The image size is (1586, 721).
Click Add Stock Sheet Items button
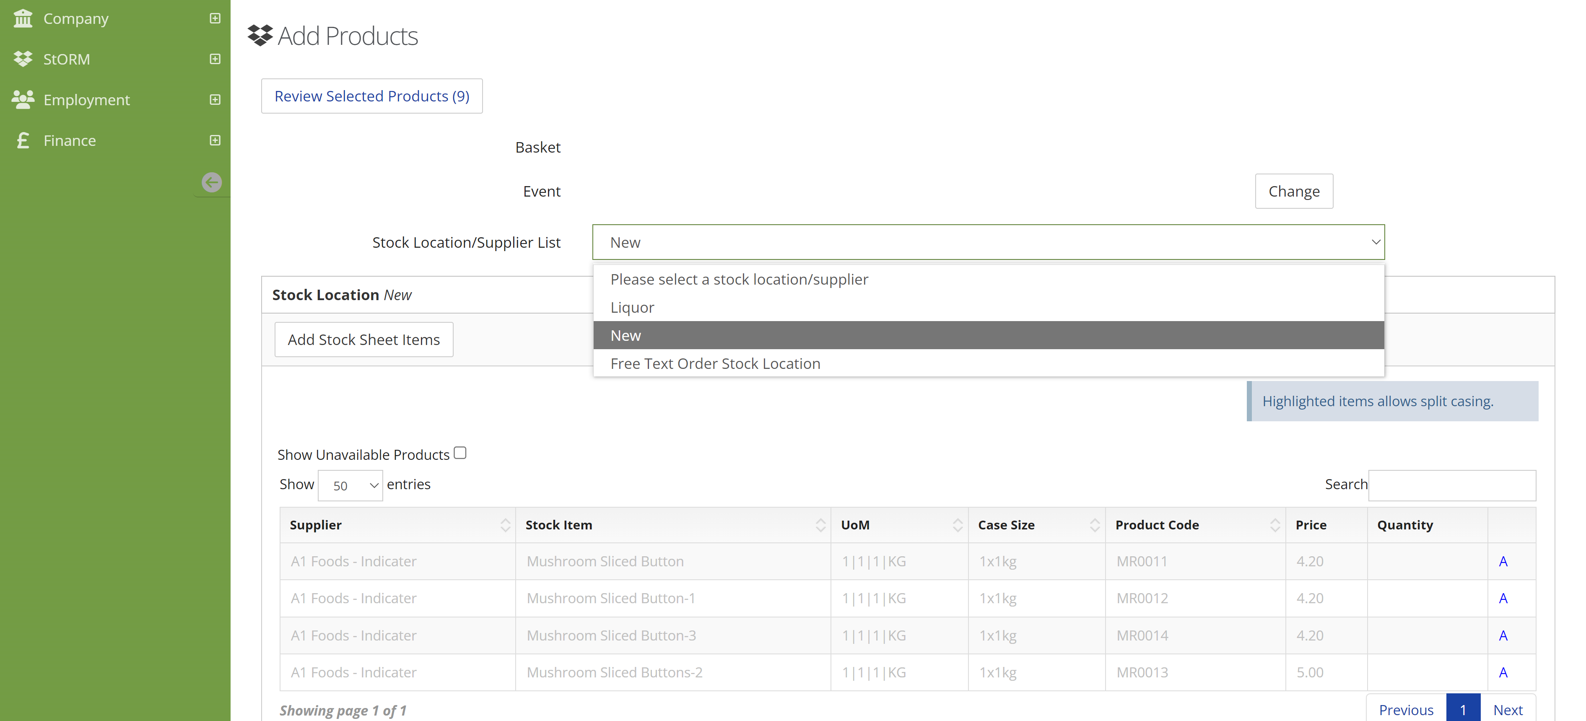[x=364, y=340]
